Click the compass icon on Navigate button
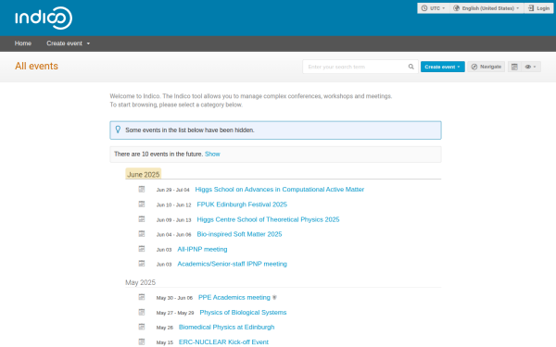This screenshot has height=347, width=556. point(474,67)
